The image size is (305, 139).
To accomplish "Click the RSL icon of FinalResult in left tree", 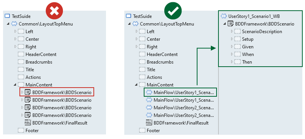I will pyautogui.click(x=28, y=123).
